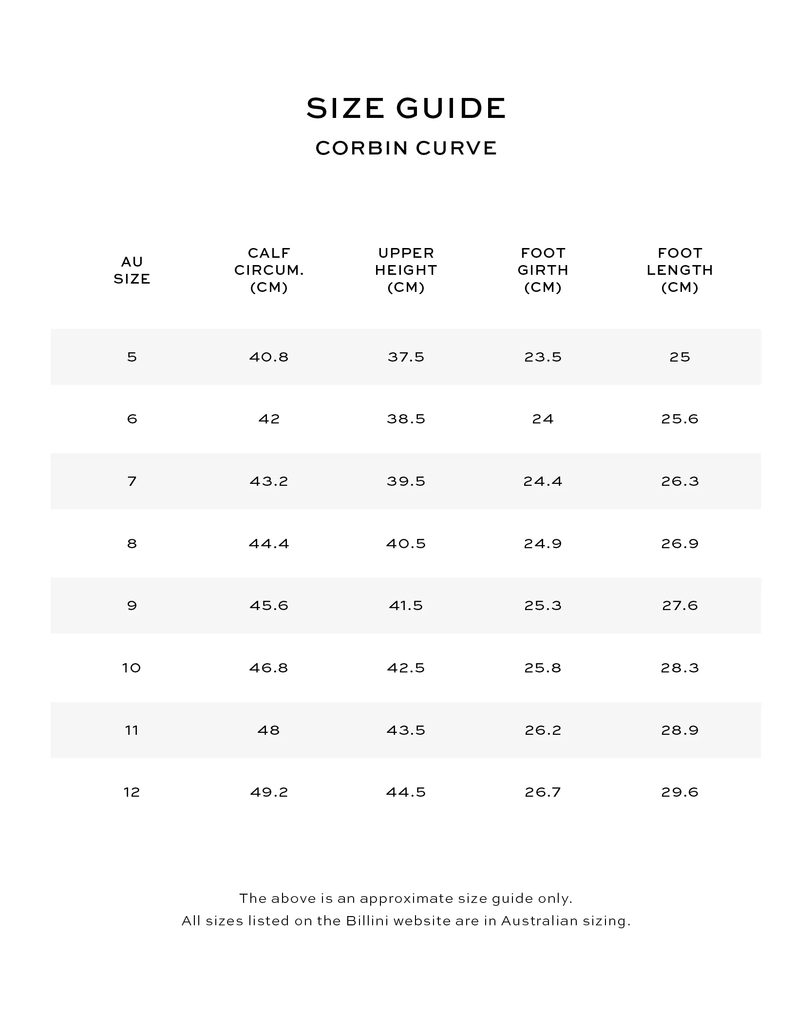
Task: Click foot girth value 24.9 for size 8
Action: 543,544
